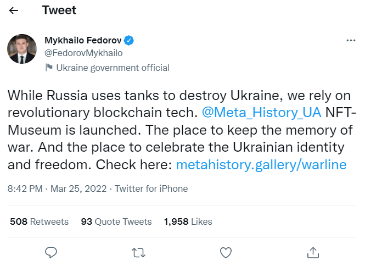Click the blue verified badge icon
The height and width of the screenshot is (266, 365).
(129, 41)
